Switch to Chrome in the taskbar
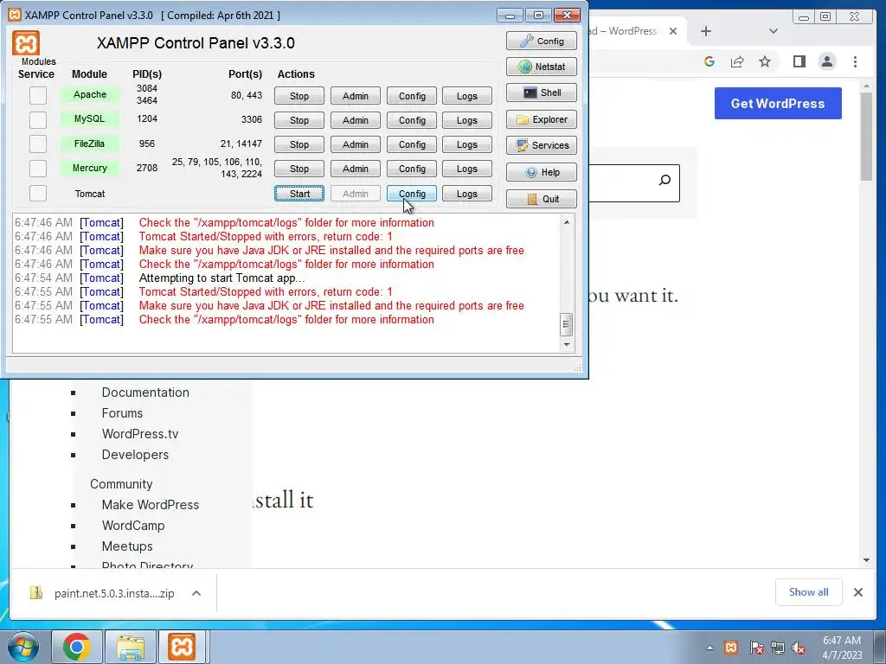Viewport: 886px width, 664px height. click(77, 647)
